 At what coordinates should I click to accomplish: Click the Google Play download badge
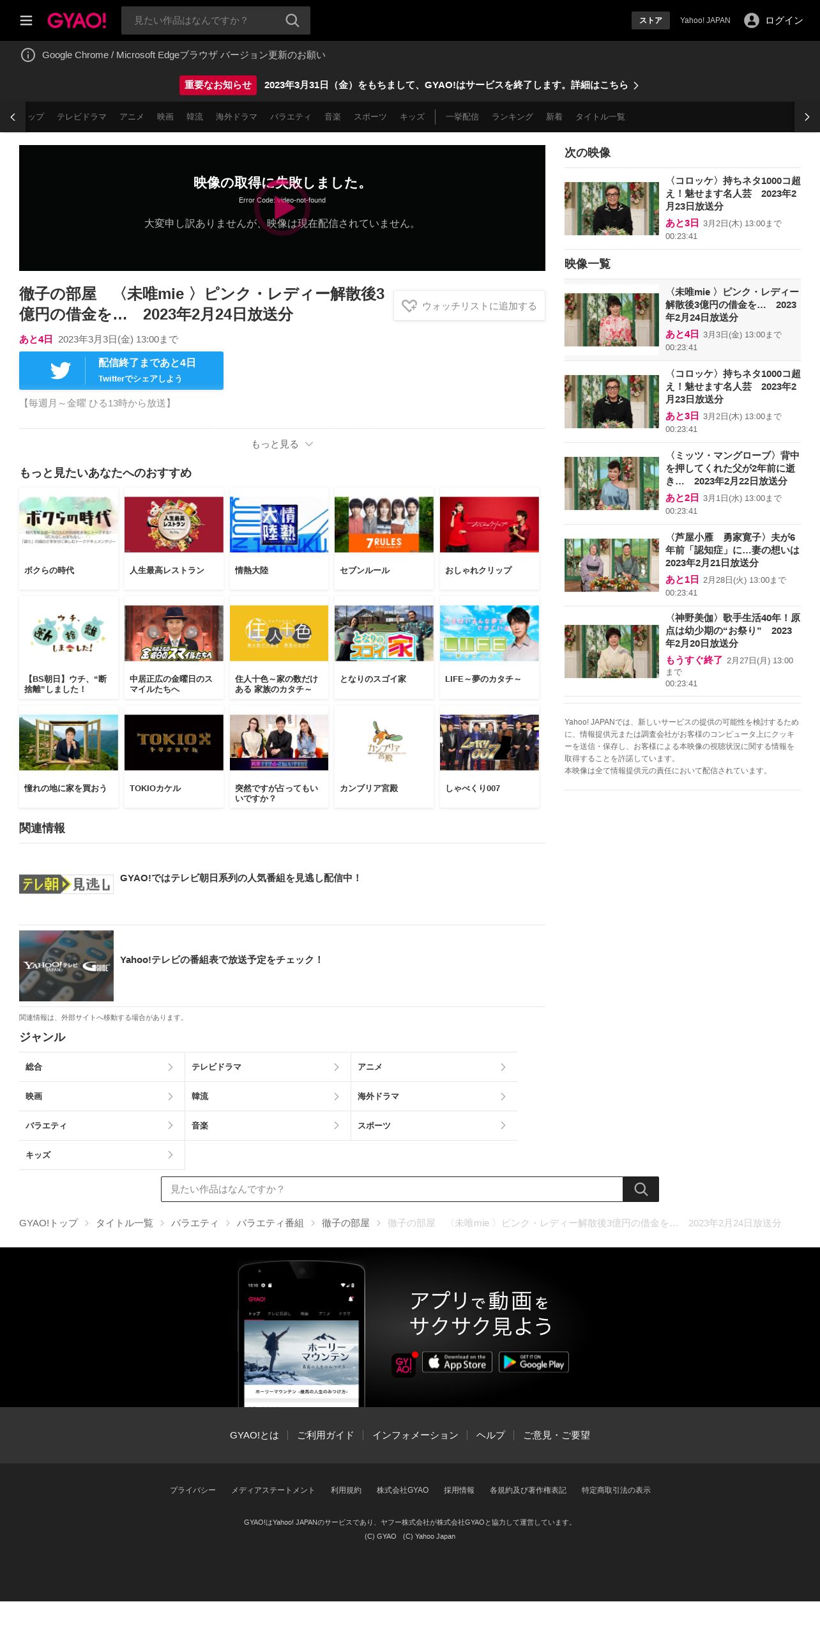pos(534,1362)
